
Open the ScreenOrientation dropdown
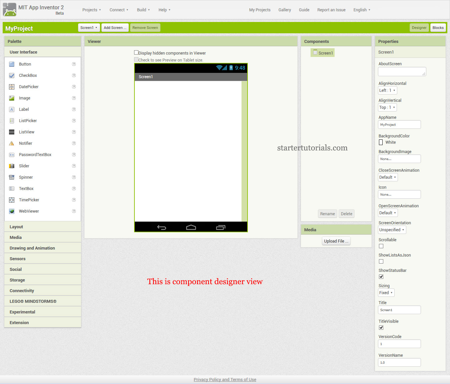coord(392,230)
